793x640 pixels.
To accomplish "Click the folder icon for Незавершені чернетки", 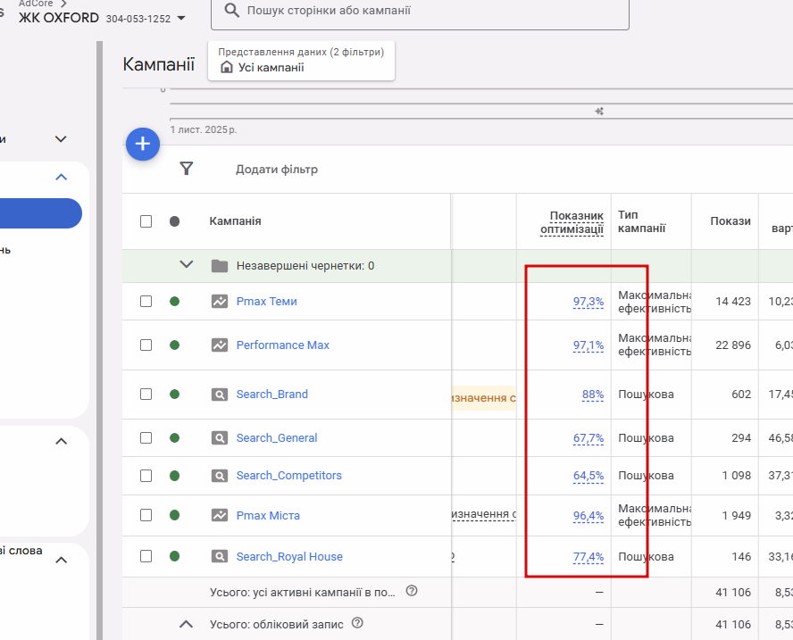I will tap(220, 266).
